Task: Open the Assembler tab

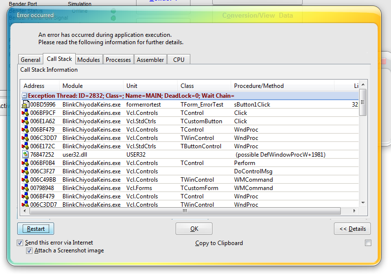Action: [150, 60]
